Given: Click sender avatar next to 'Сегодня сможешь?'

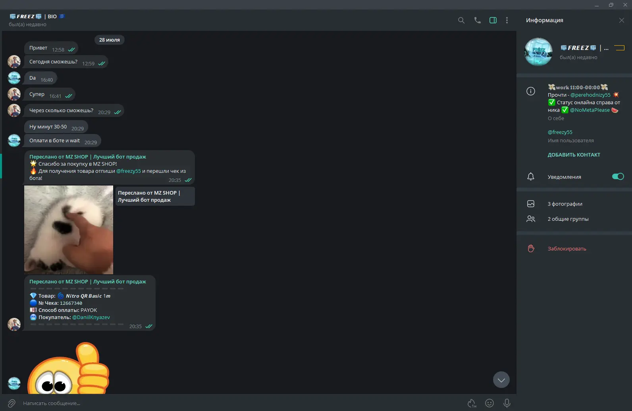Looking at the screenshot, I should click(x=14, y=62).
